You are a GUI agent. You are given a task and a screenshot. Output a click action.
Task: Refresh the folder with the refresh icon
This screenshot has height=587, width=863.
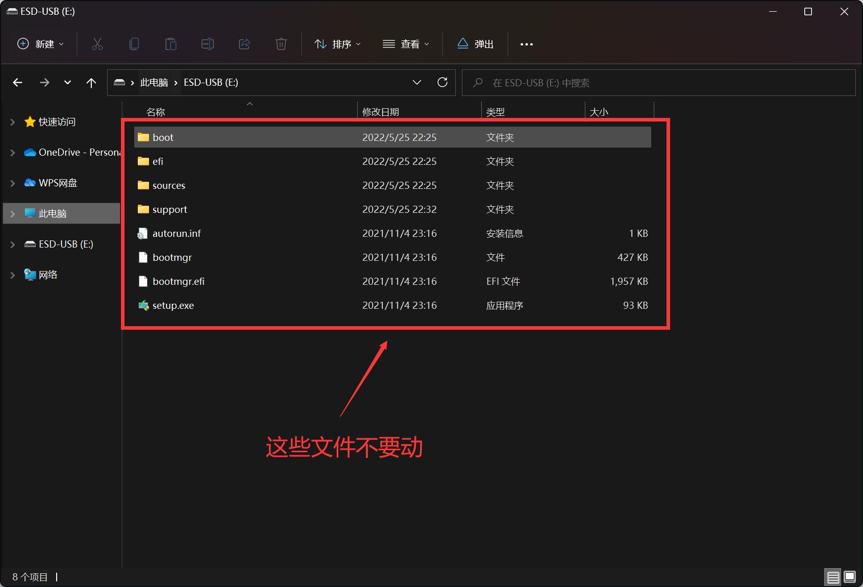442,82
